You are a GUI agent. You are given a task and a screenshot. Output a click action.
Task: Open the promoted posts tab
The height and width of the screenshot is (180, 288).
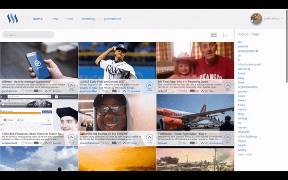112,19
